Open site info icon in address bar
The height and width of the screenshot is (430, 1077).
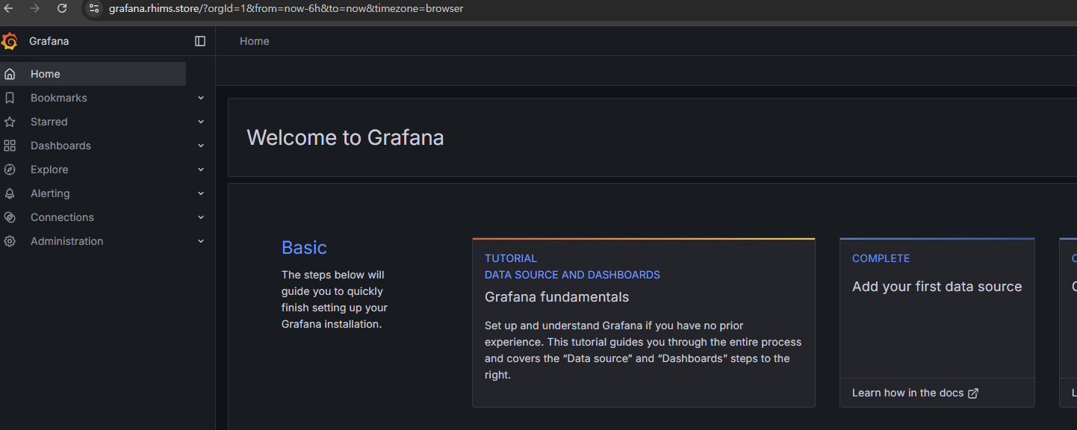(94, 8)
